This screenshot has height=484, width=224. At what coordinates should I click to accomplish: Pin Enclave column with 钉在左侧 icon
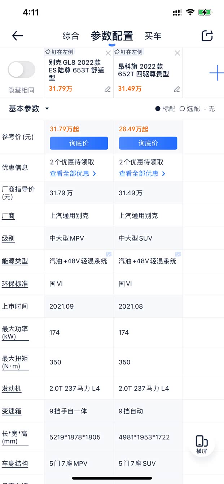point(128,52)
